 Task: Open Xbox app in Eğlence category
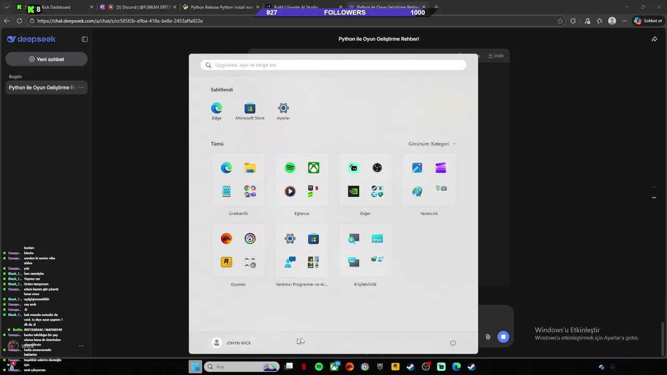click(314, 168)
